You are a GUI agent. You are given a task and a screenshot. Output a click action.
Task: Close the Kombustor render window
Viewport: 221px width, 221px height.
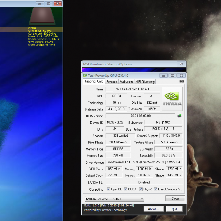tap(58, 4)
